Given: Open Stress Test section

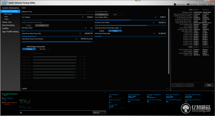Looking at the screenshot, I should click(7, 22).
